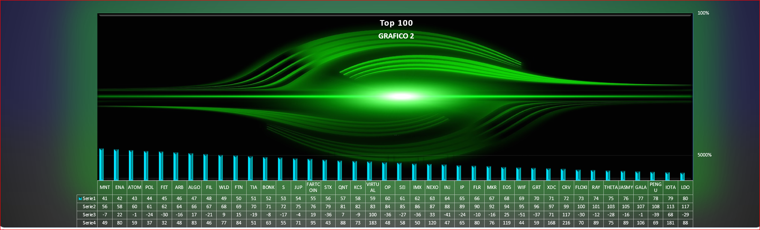760x230 pixels.
Task: Select the chart title 'Top 100'
Action: coord(396,23)
